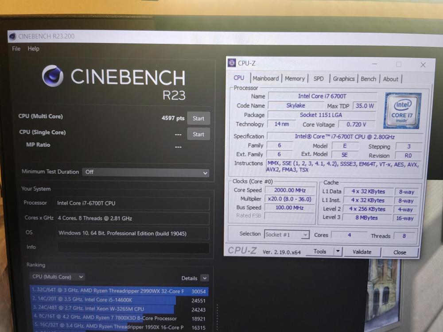443x332 pixels.
Task: Switch to the Memory tab
Action: tap(295, 78)
